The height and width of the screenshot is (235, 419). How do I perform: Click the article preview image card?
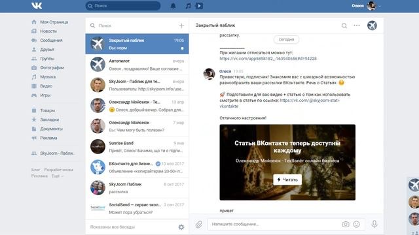point(287,163)
